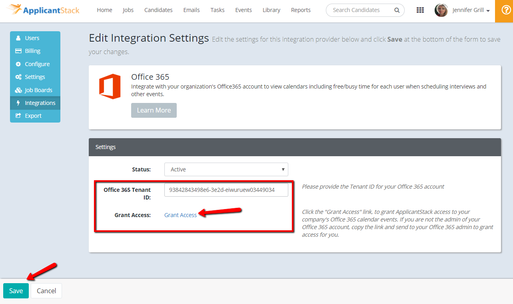Cancel editing integration settings
This screenshot has width=513, height=304.
[x=46, y=291]
